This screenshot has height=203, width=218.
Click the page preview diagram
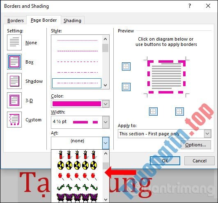[x=166, y=77]
